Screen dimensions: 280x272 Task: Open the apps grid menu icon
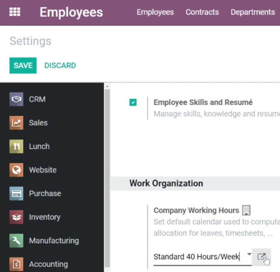[x=15, y=12]
